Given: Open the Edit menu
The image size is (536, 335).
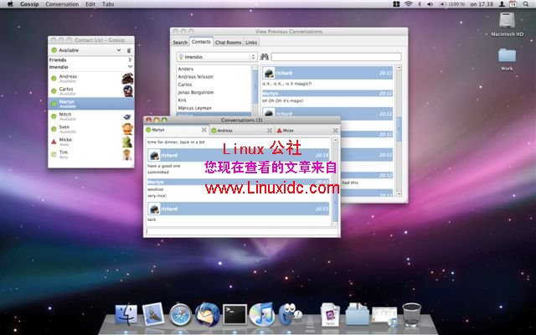Looking at the screenshot, I should (x=90, y=4).
